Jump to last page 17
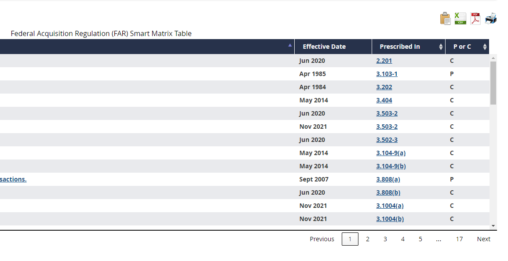The image size is (508, 261). tap(459, 239)
